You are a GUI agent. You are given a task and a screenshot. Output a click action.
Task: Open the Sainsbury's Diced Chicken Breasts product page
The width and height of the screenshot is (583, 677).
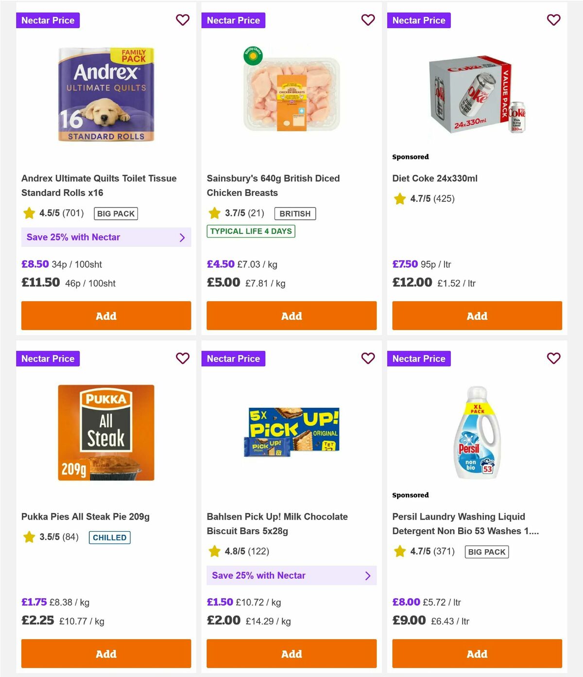pos(273,185)
